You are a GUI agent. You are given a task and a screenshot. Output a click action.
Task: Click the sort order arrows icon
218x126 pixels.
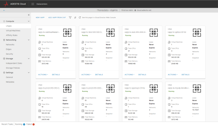(75, 17)
